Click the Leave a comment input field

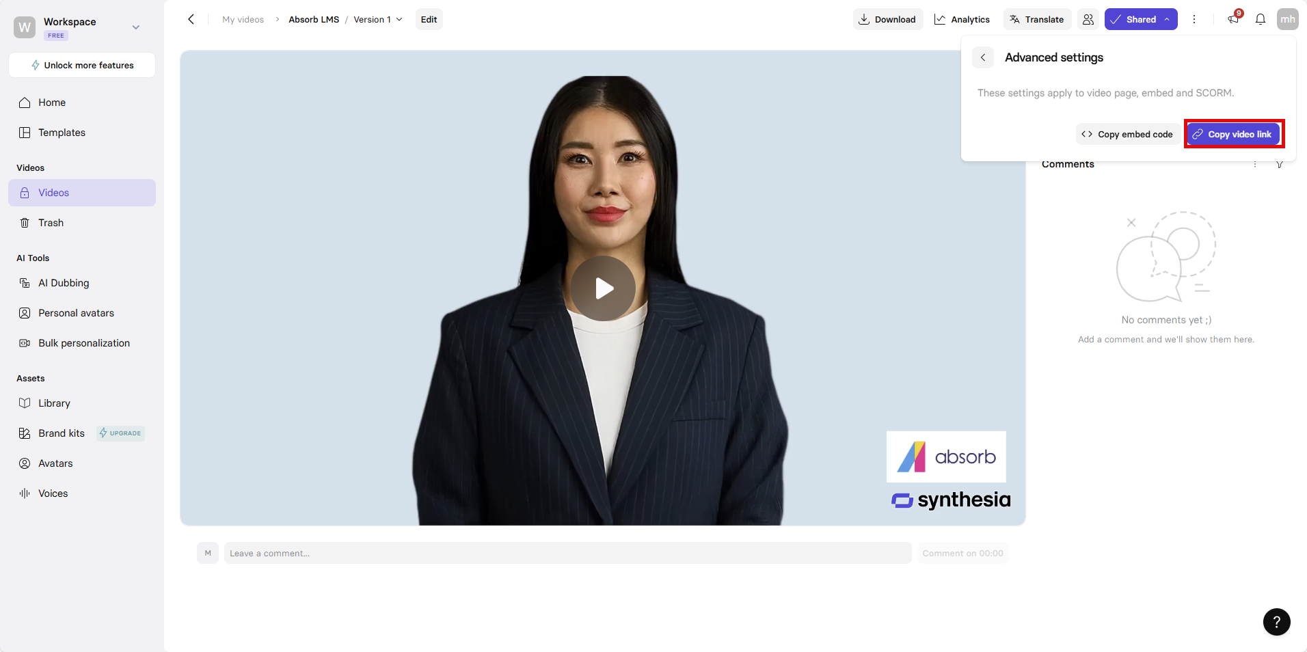[567, 553]
